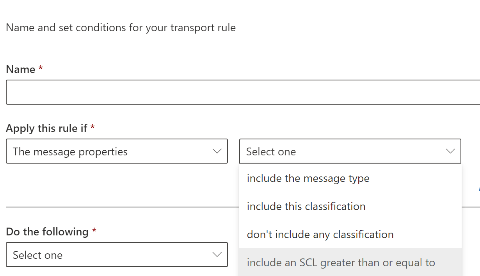Click the "Select one" condition chevron
This screenshot has height=276, width=480.
[x=450, y=151]
